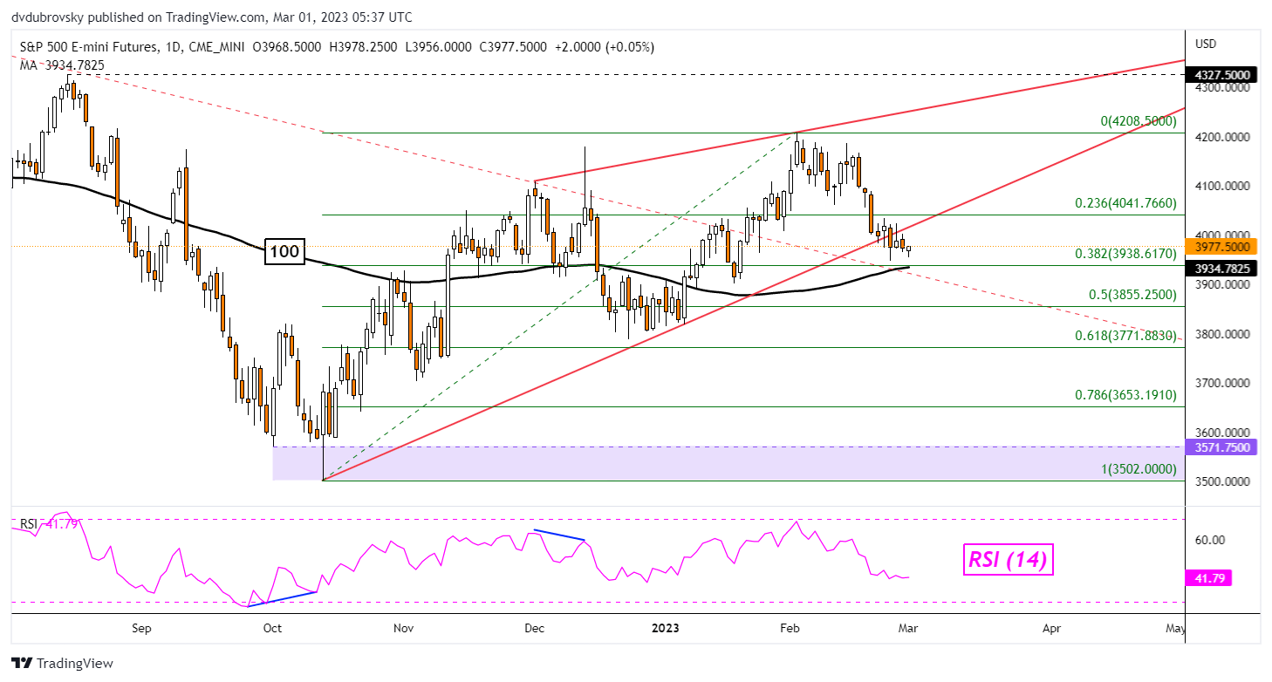Click the Apr label on time axis

[1051, 627]
